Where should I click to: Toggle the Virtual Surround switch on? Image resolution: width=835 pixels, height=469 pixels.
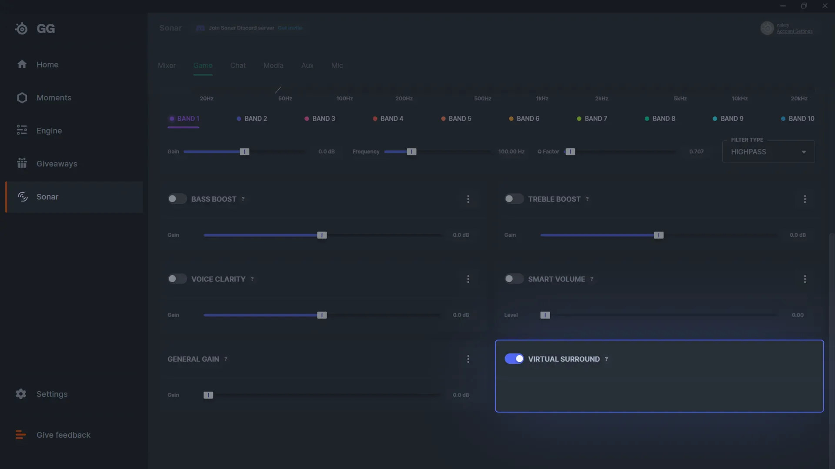514,358
